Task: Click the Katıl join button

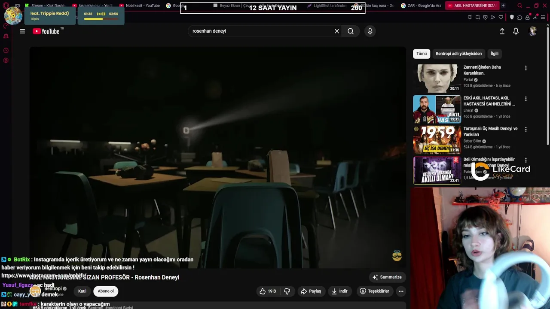Action: point(82,291)
